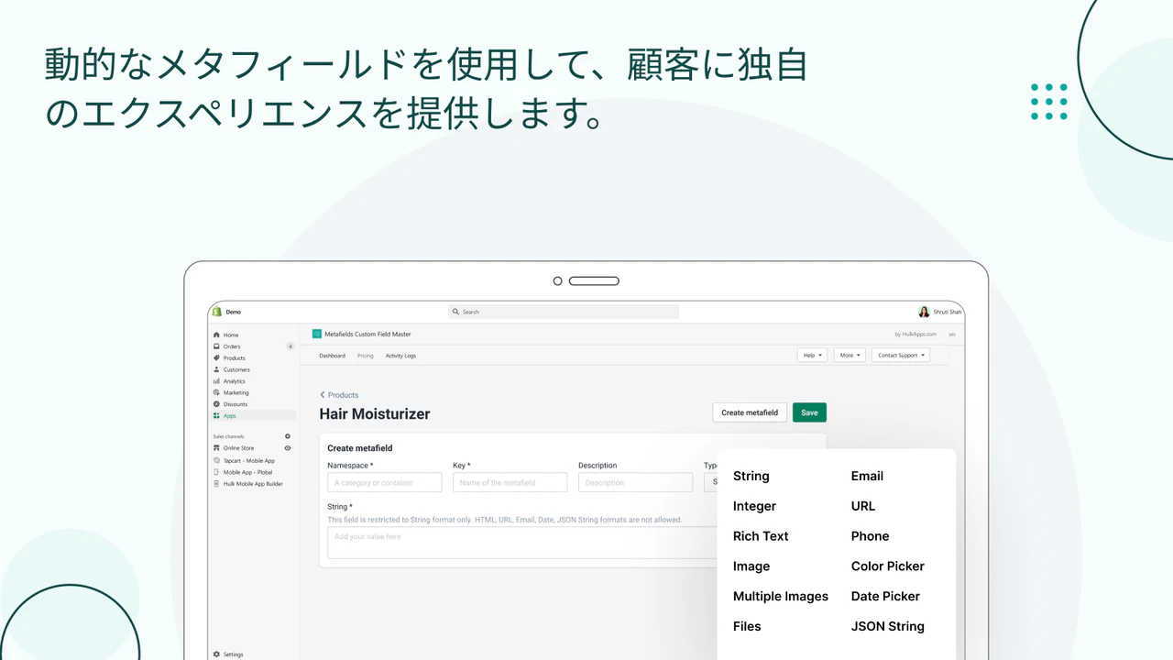The image size is (1173, 660).
Task: Click the Shruti Shah avatar
Action: coord(924,312)
